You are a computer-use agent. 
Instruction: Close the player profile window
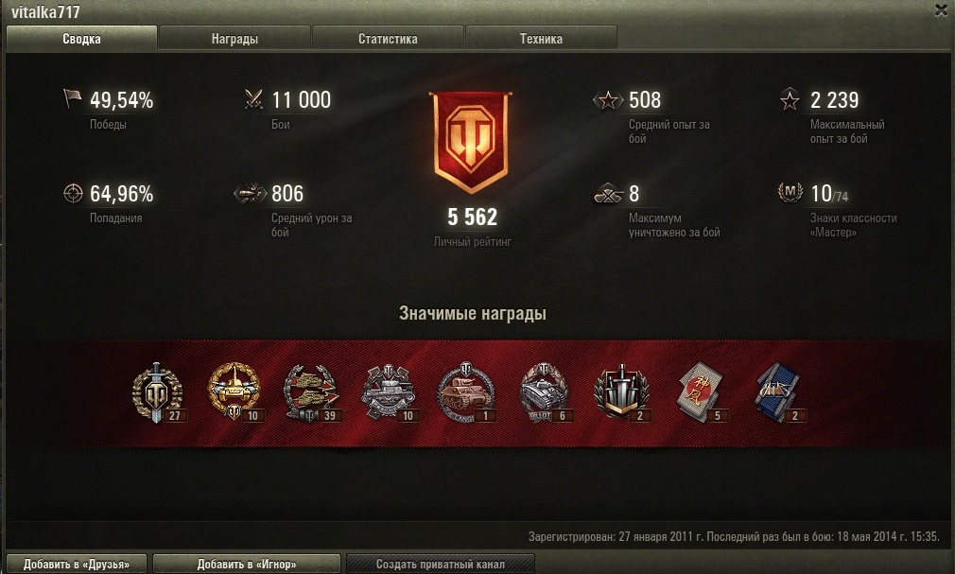point(941,10)
